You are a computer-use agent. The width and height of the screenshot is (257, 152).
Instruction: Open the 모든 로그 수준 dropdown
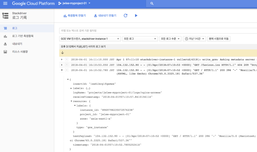[170, 39]
